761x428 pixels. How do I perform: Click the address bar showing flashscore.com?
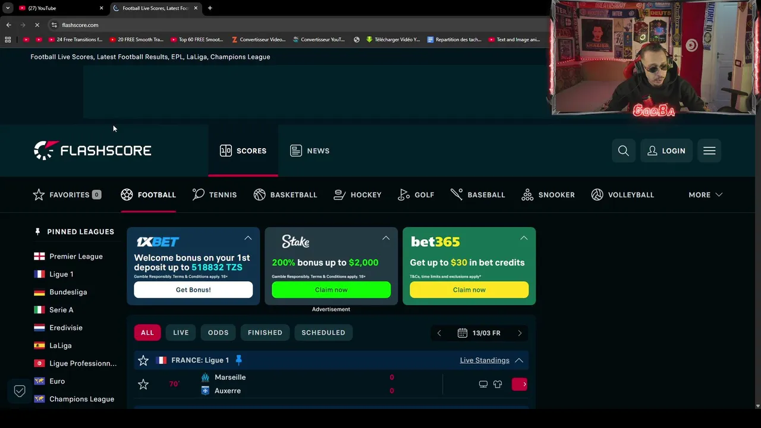(297, 25)
